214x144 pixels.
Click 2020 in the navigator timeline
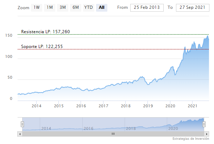pyautogui.click(x=174, y=128)
